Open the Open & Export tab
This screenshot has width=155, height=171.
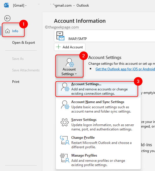[x=23, y=43]
